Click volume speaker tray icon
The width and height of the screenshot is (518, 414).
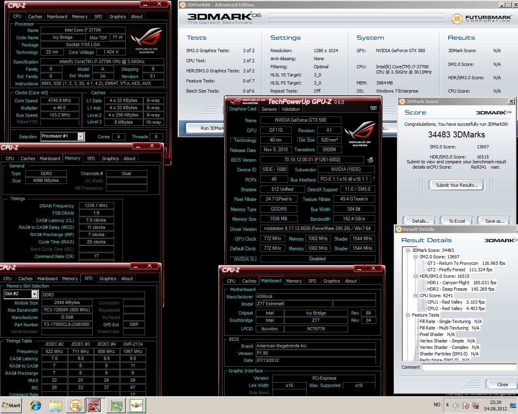456,405
